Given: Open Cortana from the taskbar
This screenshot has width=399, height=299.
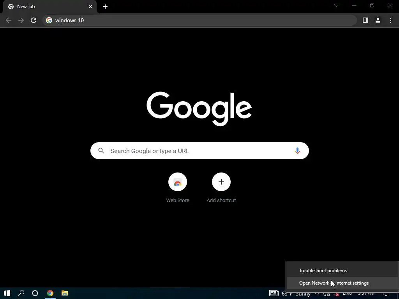Looking at the screenshot, I should [x=35, y=293].
